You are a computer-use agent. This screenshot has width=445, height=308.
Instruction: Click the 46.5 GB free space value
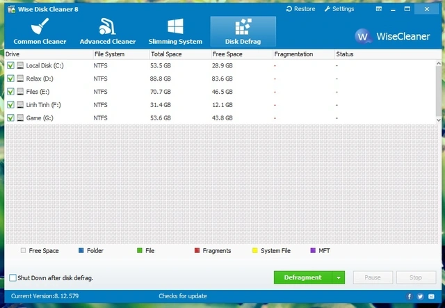tap(222, 92)
